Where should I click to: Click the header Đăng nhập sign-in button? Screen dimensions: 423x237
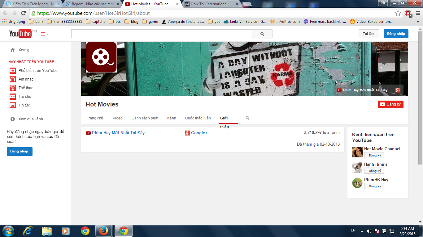pos(396,34)
